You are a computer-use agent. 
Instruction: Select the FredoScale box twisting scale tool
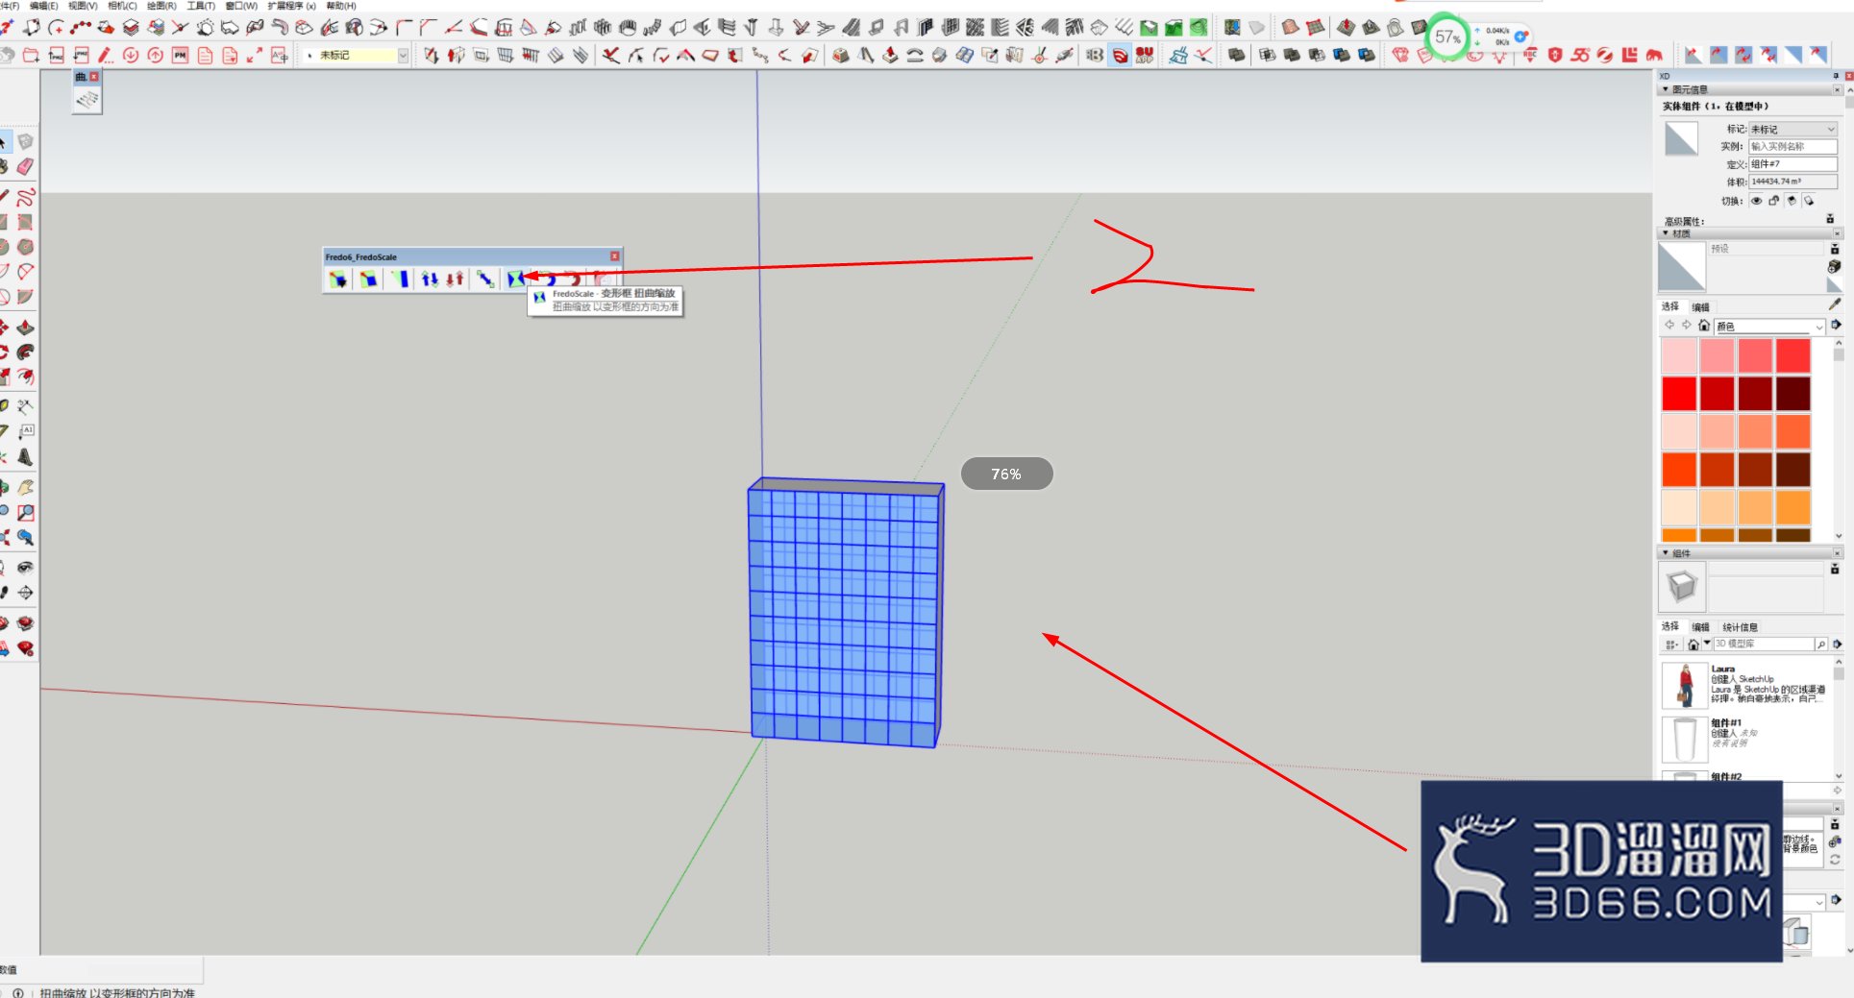click(x=516, y=280)
